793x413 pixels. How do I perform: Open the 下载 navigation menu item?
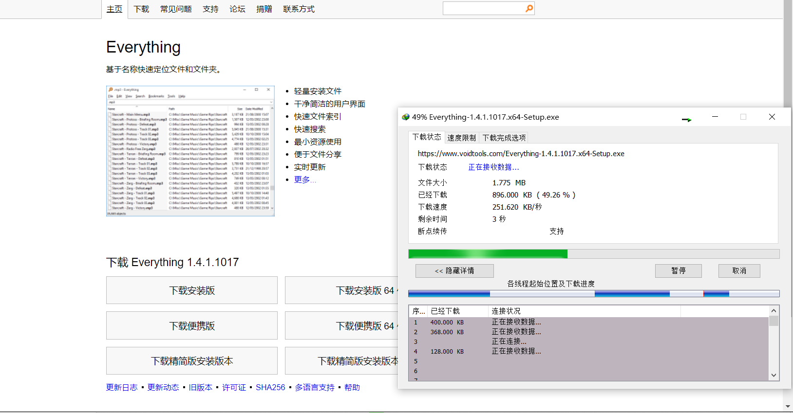tap(141, 9)
